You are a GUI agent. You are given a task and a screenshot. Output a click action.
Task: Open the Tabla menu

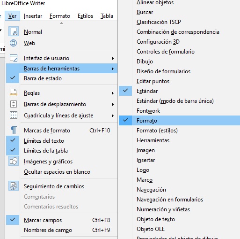[x=107, y=16]
